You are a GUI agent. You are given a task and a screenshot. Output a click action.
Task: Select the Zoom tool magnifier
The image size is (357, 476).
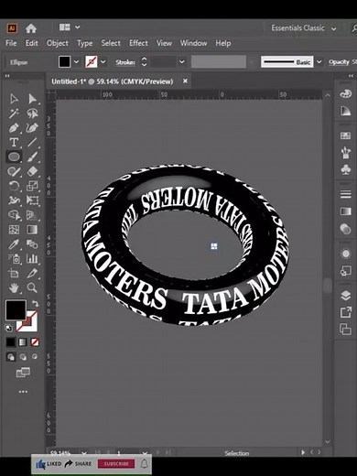pos(32,287)
